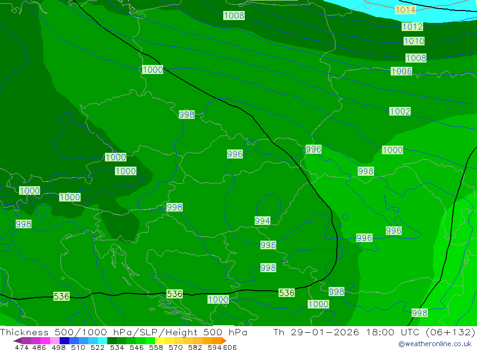Screen dimensions: 477x350
Task: Click the 558 legend value
Action: (156, 347)
